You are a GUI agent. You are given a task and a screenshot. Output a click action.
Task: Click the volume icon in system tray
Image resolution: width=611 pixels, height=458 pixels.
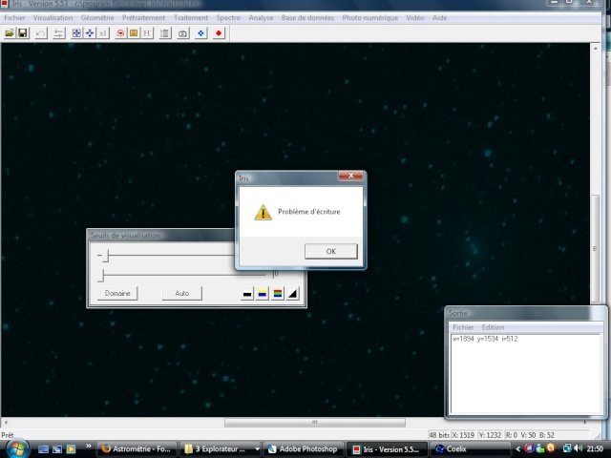tap(579, 448)
